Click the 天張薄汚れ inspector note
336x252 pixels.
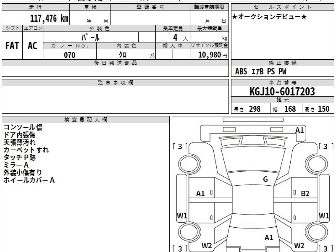pos(20,142)
